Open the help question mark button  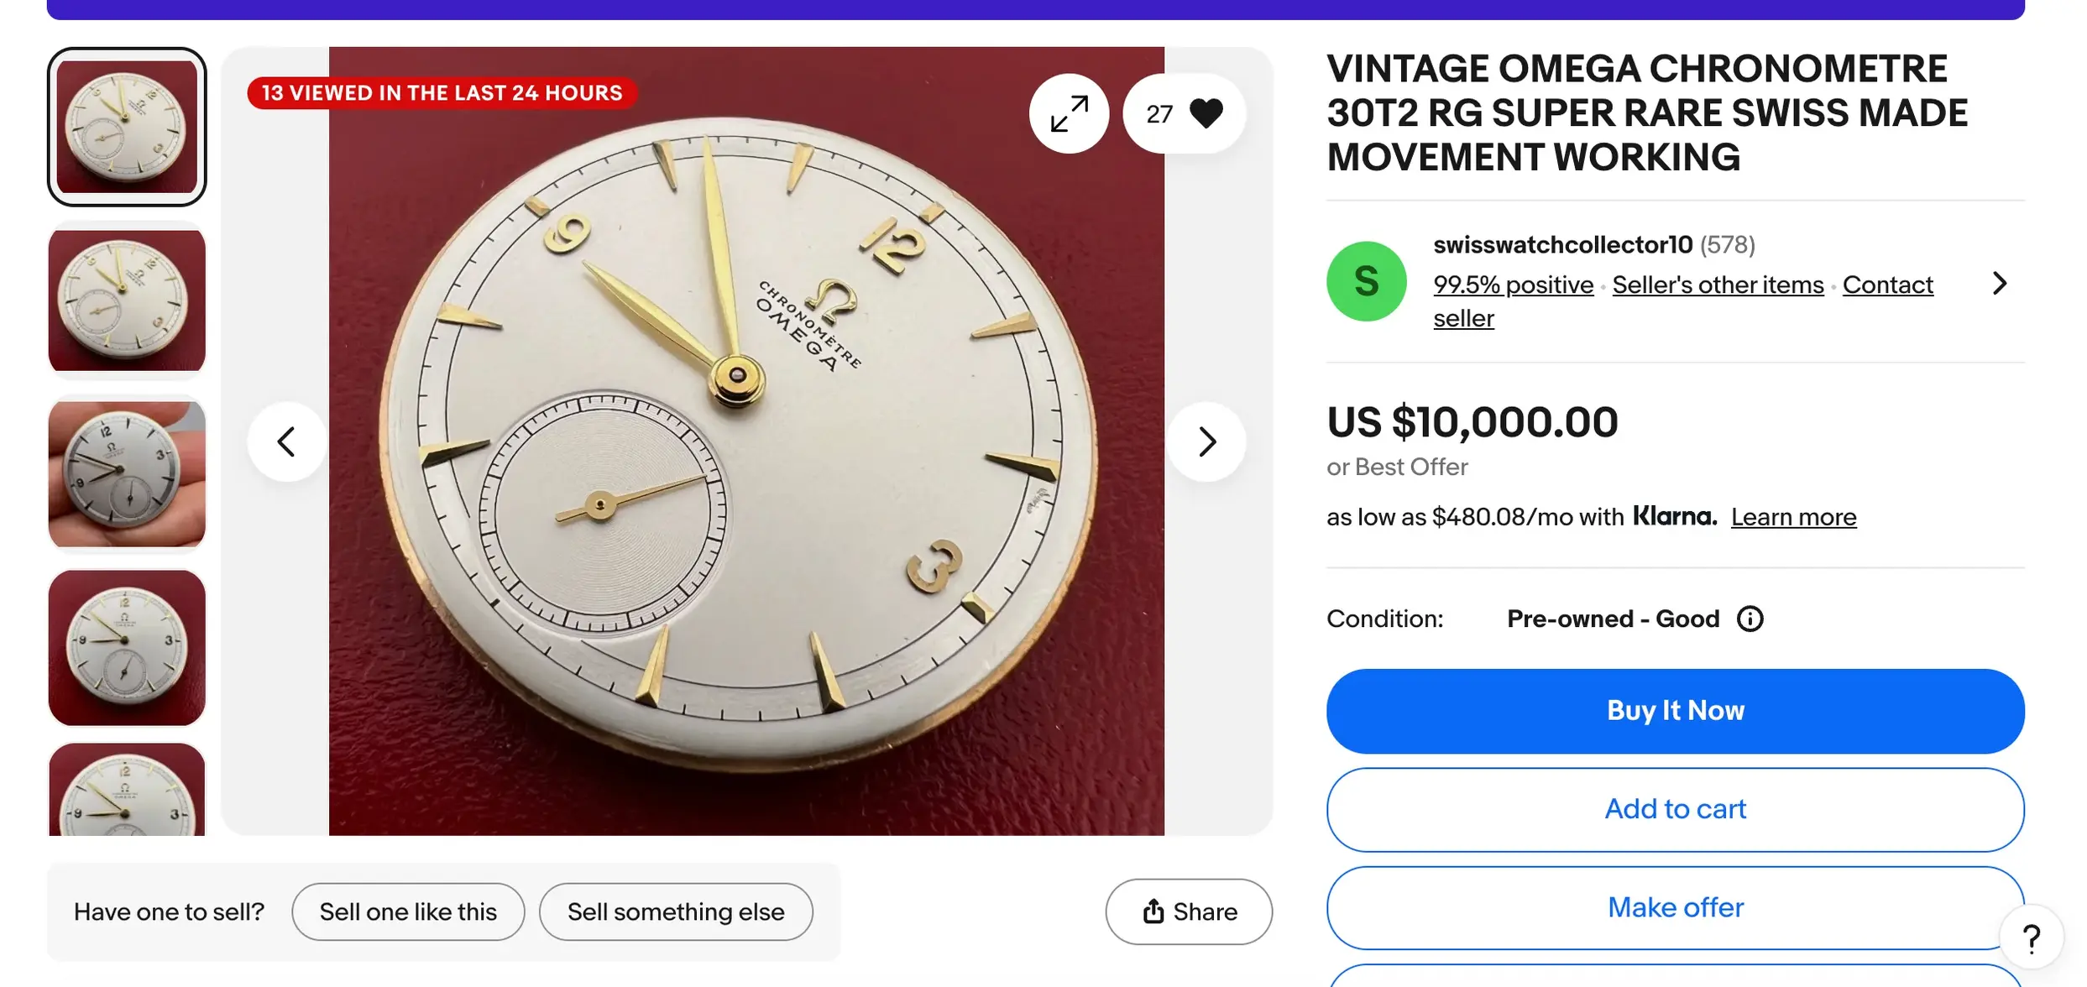pos(2031,938)
